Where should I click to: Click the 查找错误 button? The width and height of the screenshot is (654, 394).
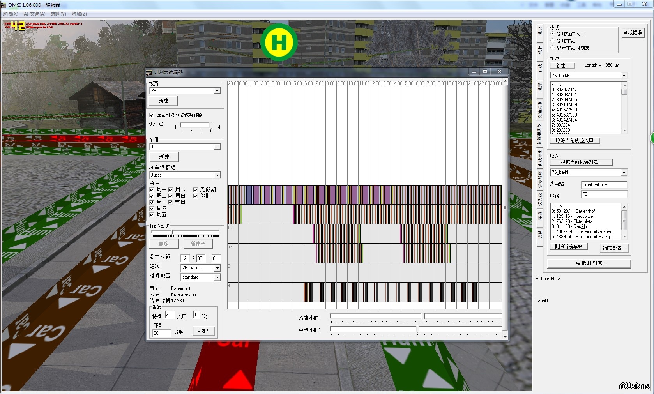632,33
